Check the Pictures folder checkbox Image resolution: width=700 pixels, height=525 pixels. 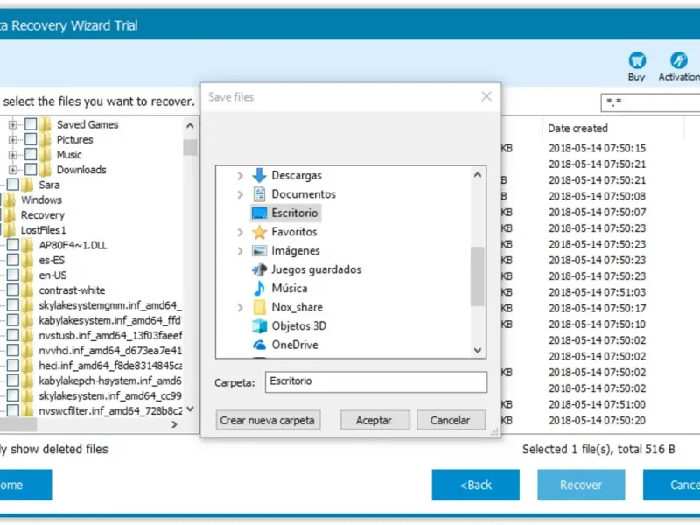click(x=31, y=139)
